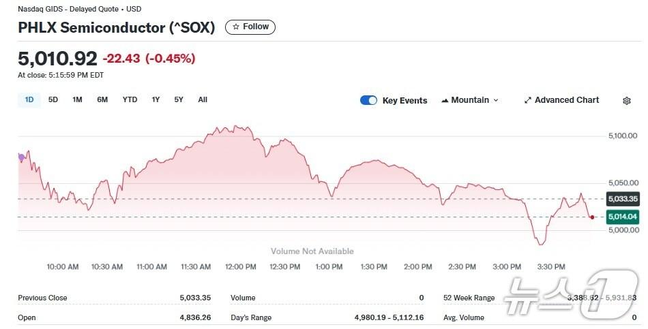Screen dimensions: 648x329
Task: Click the mountain icon in chart type selector
Action: point(445,101)
